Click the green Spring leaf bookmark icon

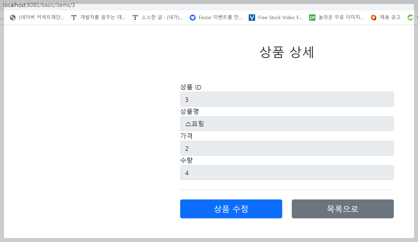click(411, 18)
